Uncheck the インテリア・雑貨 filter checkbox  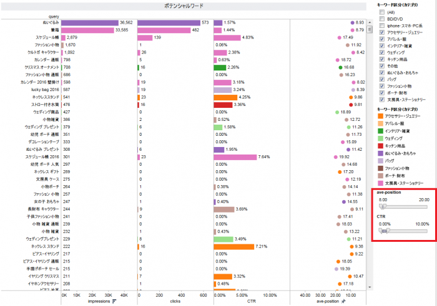click(x=382, y=45)
